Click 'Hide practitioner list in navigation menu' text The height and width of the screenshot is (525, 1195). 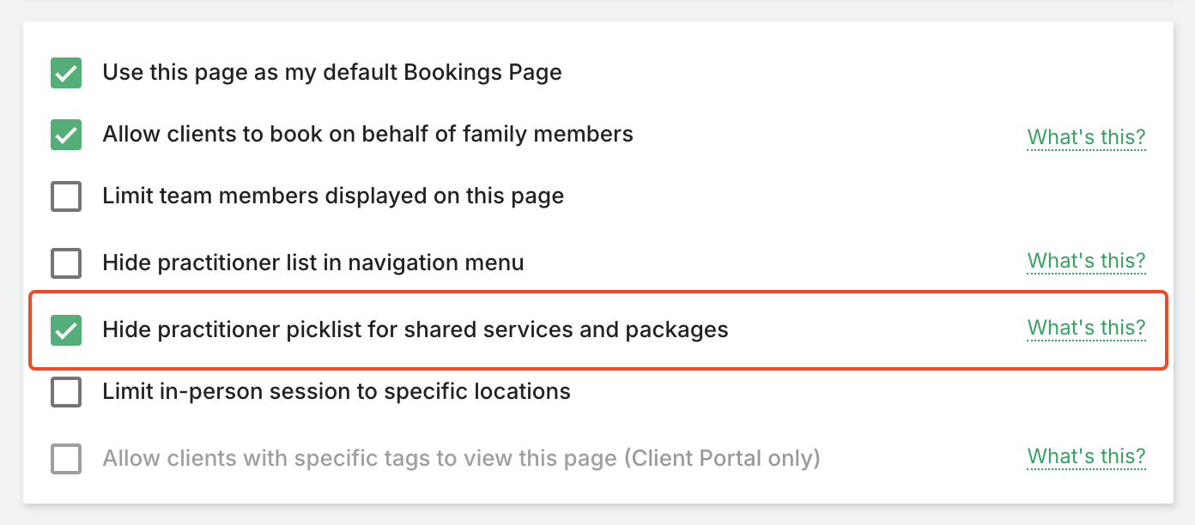point(312,262)
